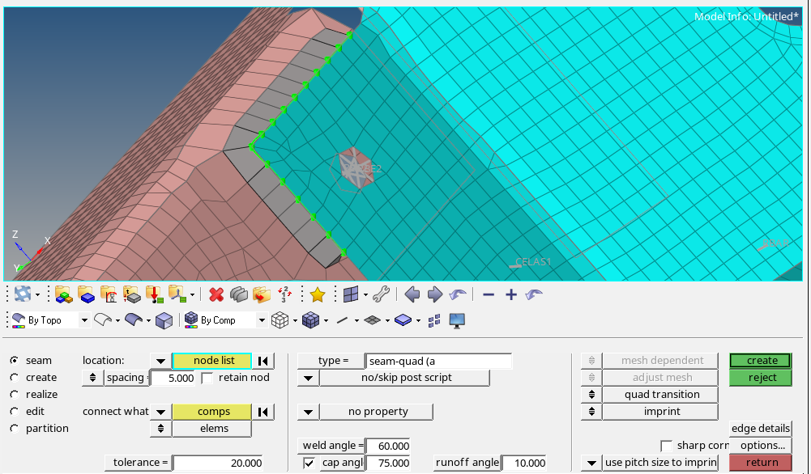This screenshot has height=474, width=811.
Task: Click the Undo arrow in the toolbar
Action: [458, 294]
